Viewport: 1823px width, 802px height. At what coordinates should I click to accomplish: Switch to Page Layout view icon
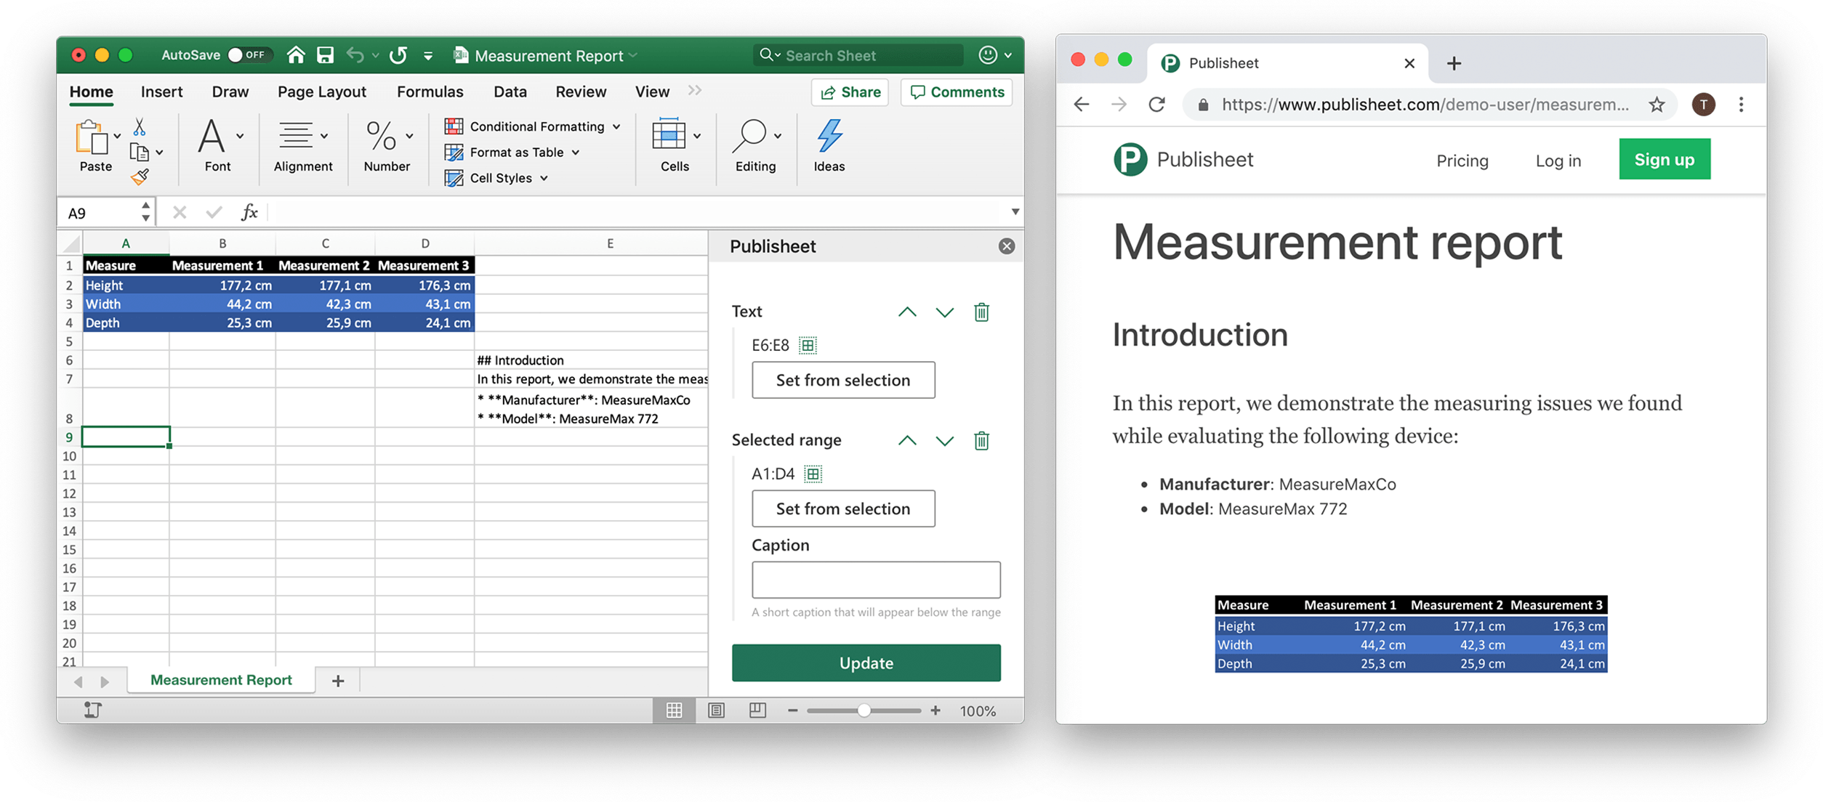(x=716, y=710)
